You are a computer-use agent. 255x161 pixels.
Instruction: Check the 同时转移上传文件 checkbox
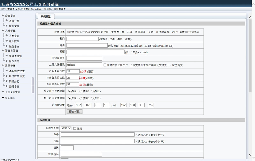105,65
